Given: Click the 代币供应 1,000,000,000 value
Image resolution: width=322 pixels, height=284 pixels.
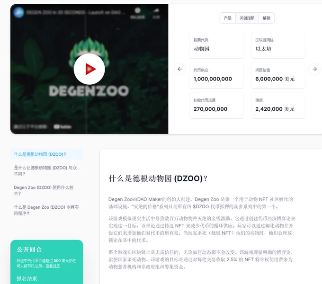Looking at the screenshot, I should coord(213,79).
